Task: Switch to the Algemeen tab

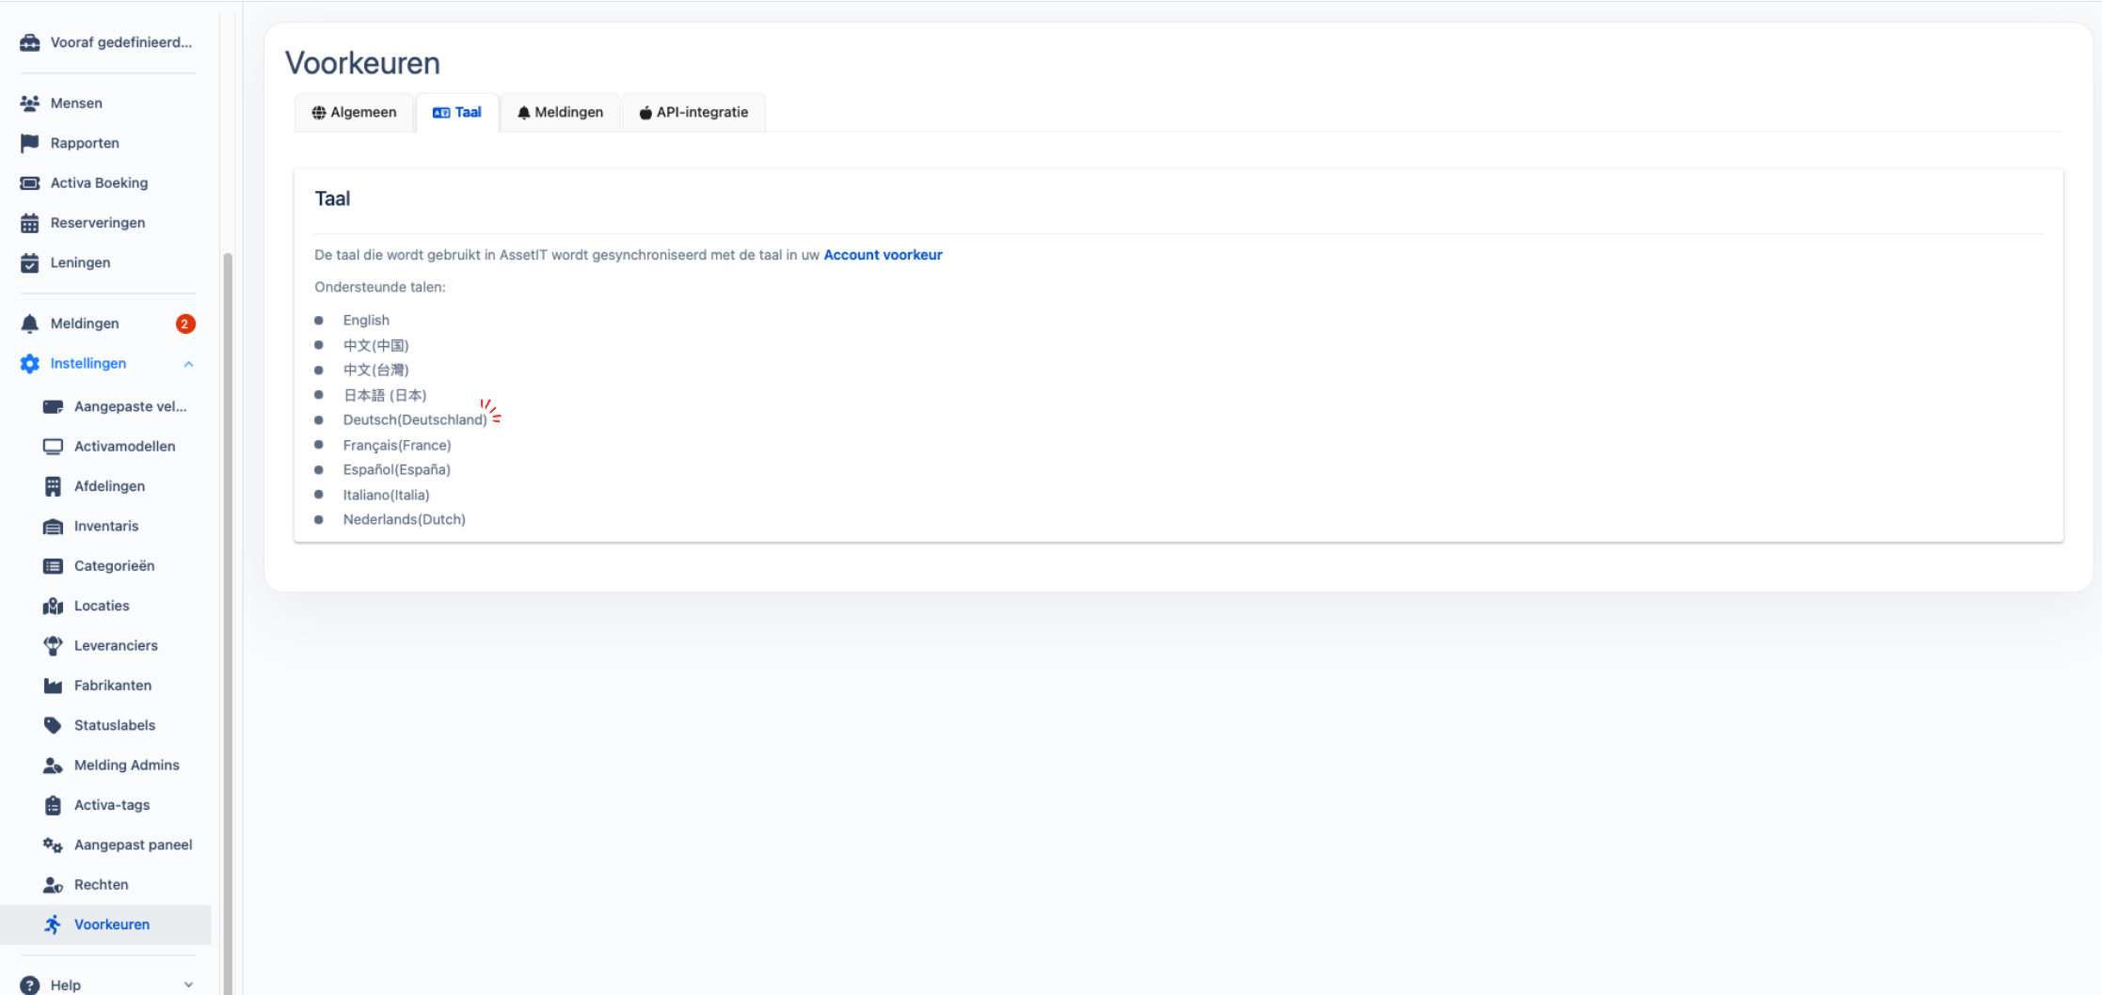Action: point(354,112)
